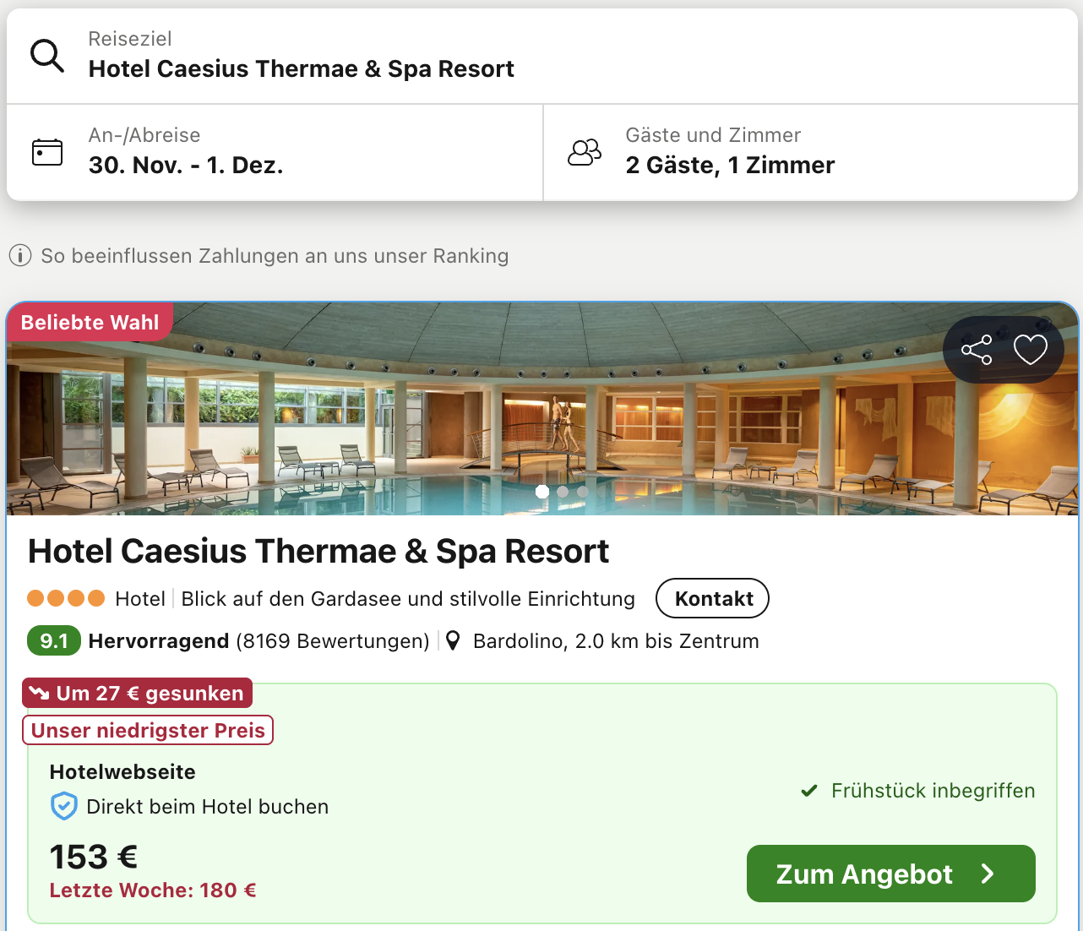Select the second image carousel dot
The image size is (1083, 931).
[563, 492]
